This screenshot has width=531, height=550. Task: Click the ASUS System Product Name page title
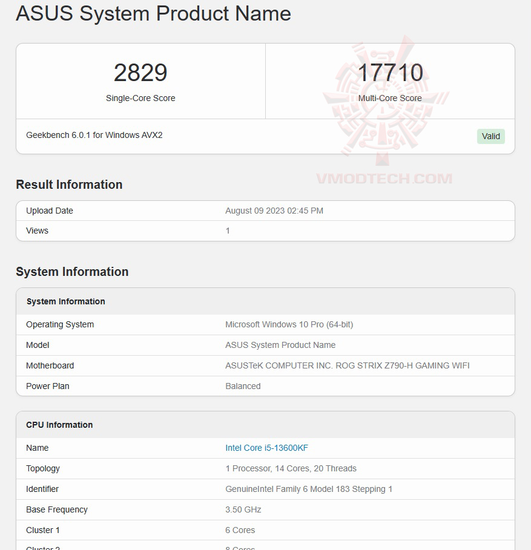coord(153,13)
